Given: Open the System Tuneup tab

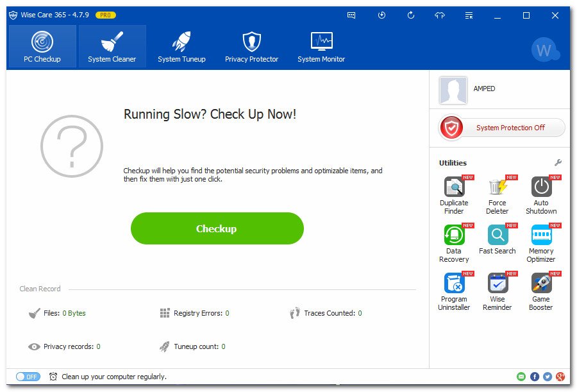Looking at the screenshot, I should click(x=182, y=46).
